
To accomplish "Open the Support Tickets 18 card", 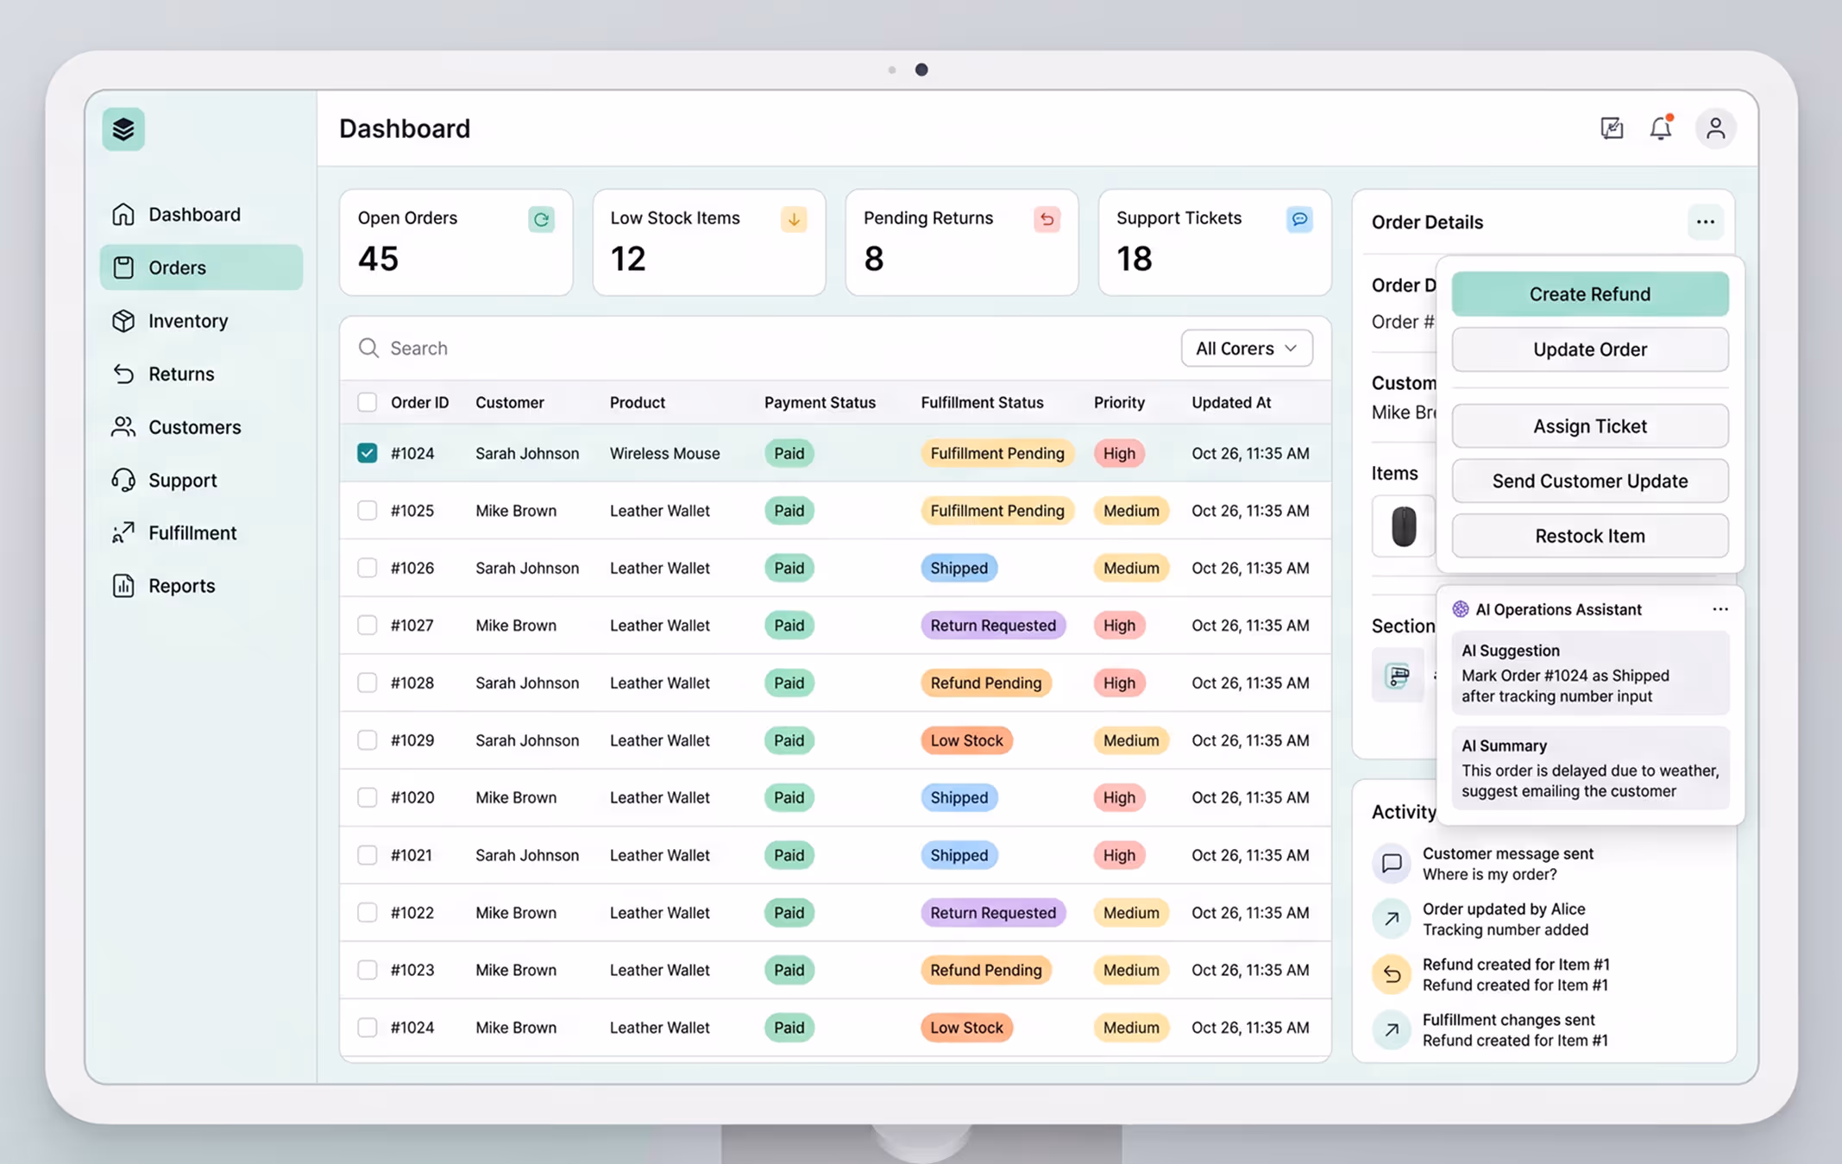I will (1214, 242).
